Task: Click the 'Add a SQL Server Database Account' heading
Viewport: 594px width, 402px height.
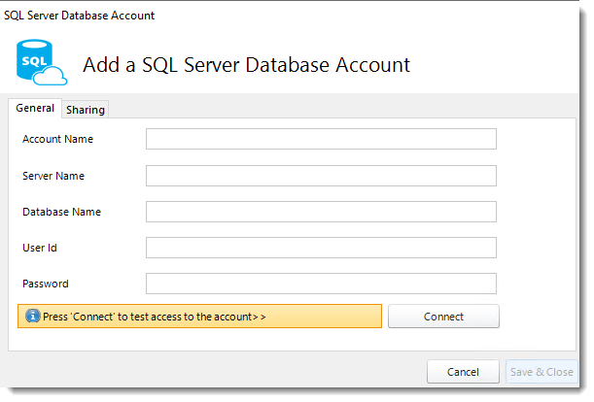Action: coord(246,65)
